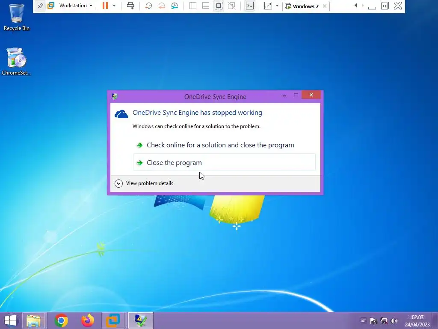Viewport: 438px width, 329px height.
Task: Click the OneDrive has stopped working heading
Action: pos(197,113)
